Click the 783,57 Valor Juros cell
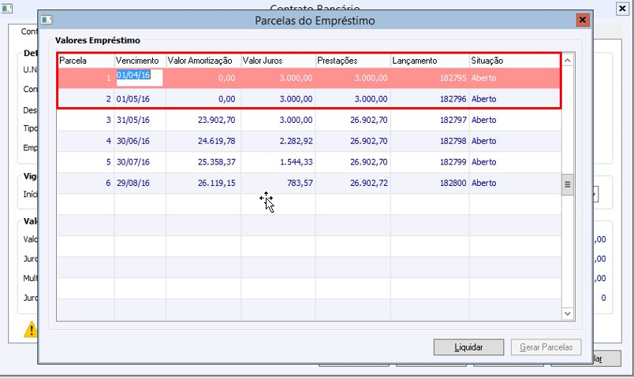Screen dimensions: 634x378 coord(278,183)
